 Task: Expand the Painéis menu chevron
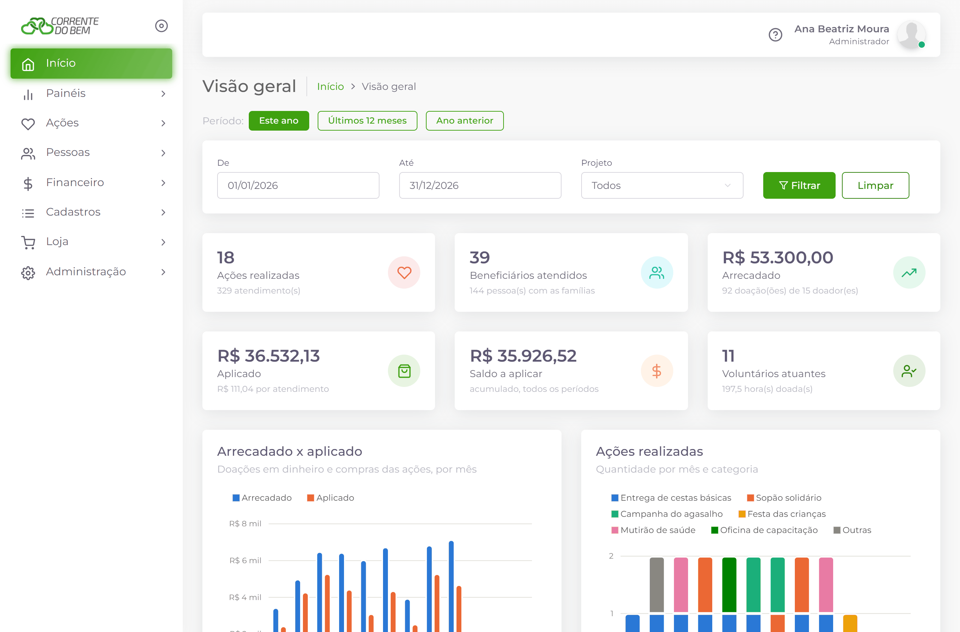(x=163, y=94)
